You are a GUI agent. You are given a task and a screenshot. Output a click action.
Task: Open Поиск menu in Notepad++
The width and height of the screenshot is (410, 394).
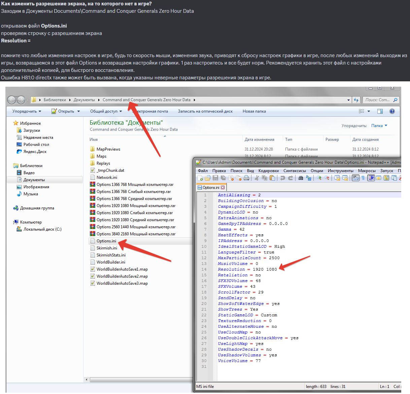236,171
